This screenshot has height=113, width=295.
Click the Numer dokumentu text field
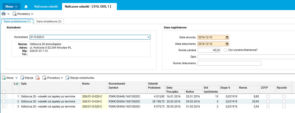point(229,63)
